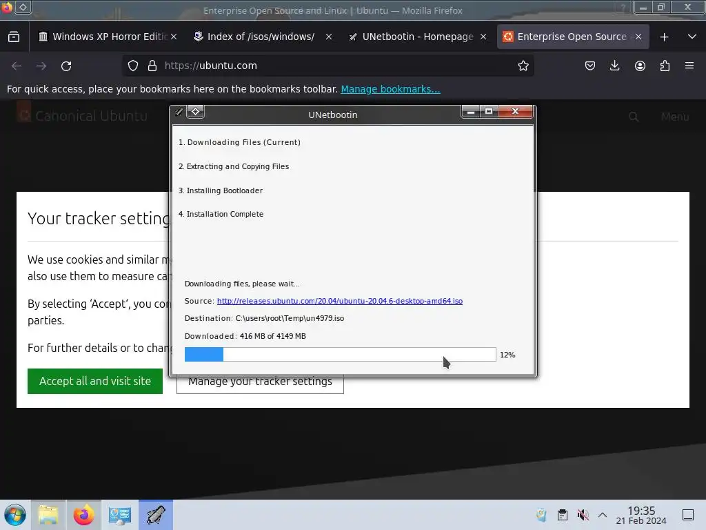
Task: Open Firefox application hamburger menu
Action: click(x=689, y=66)
